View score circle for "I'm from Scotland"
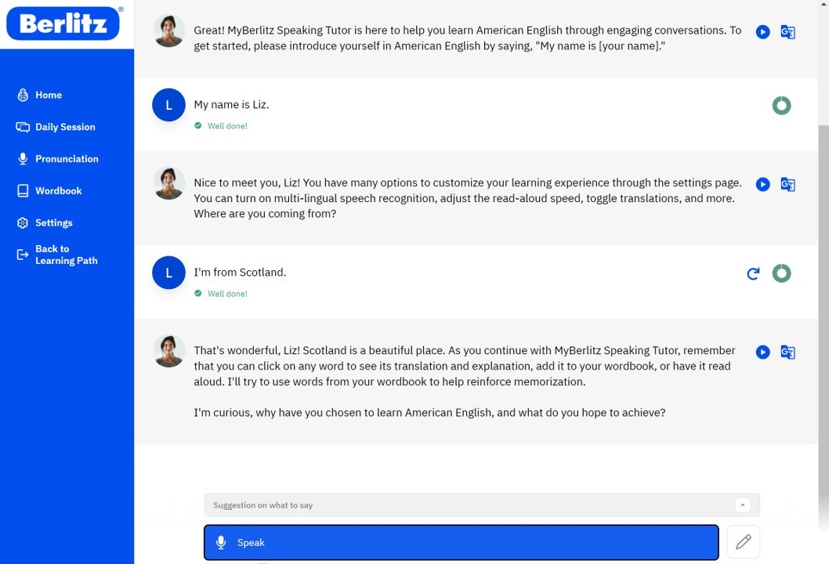This screenshot has width=829, height=564. pos(781,273)
